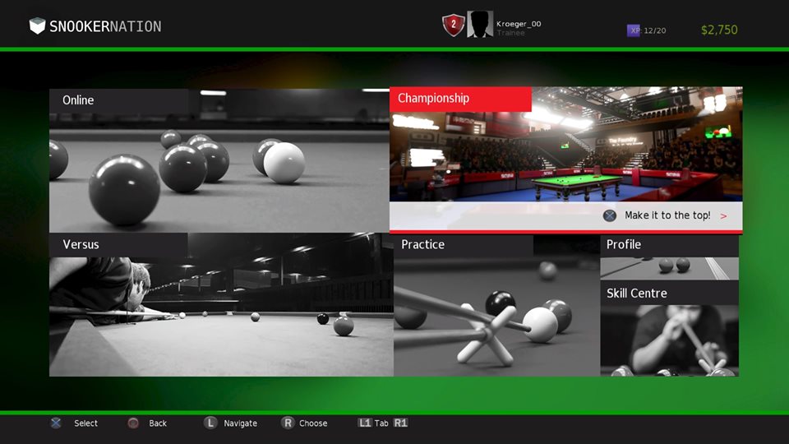Open the Profile tile
This screenshot has height=444, width=789.
[x=669, y=257]
